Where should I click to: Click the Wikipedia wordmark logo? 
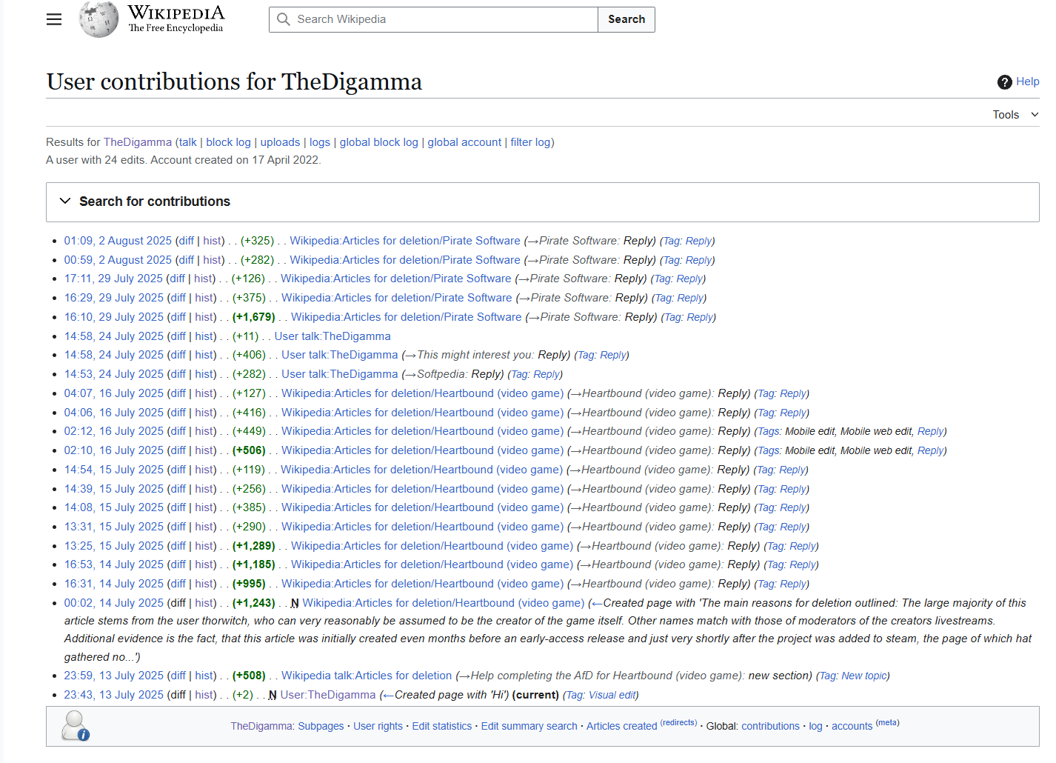tap(176, 19)
